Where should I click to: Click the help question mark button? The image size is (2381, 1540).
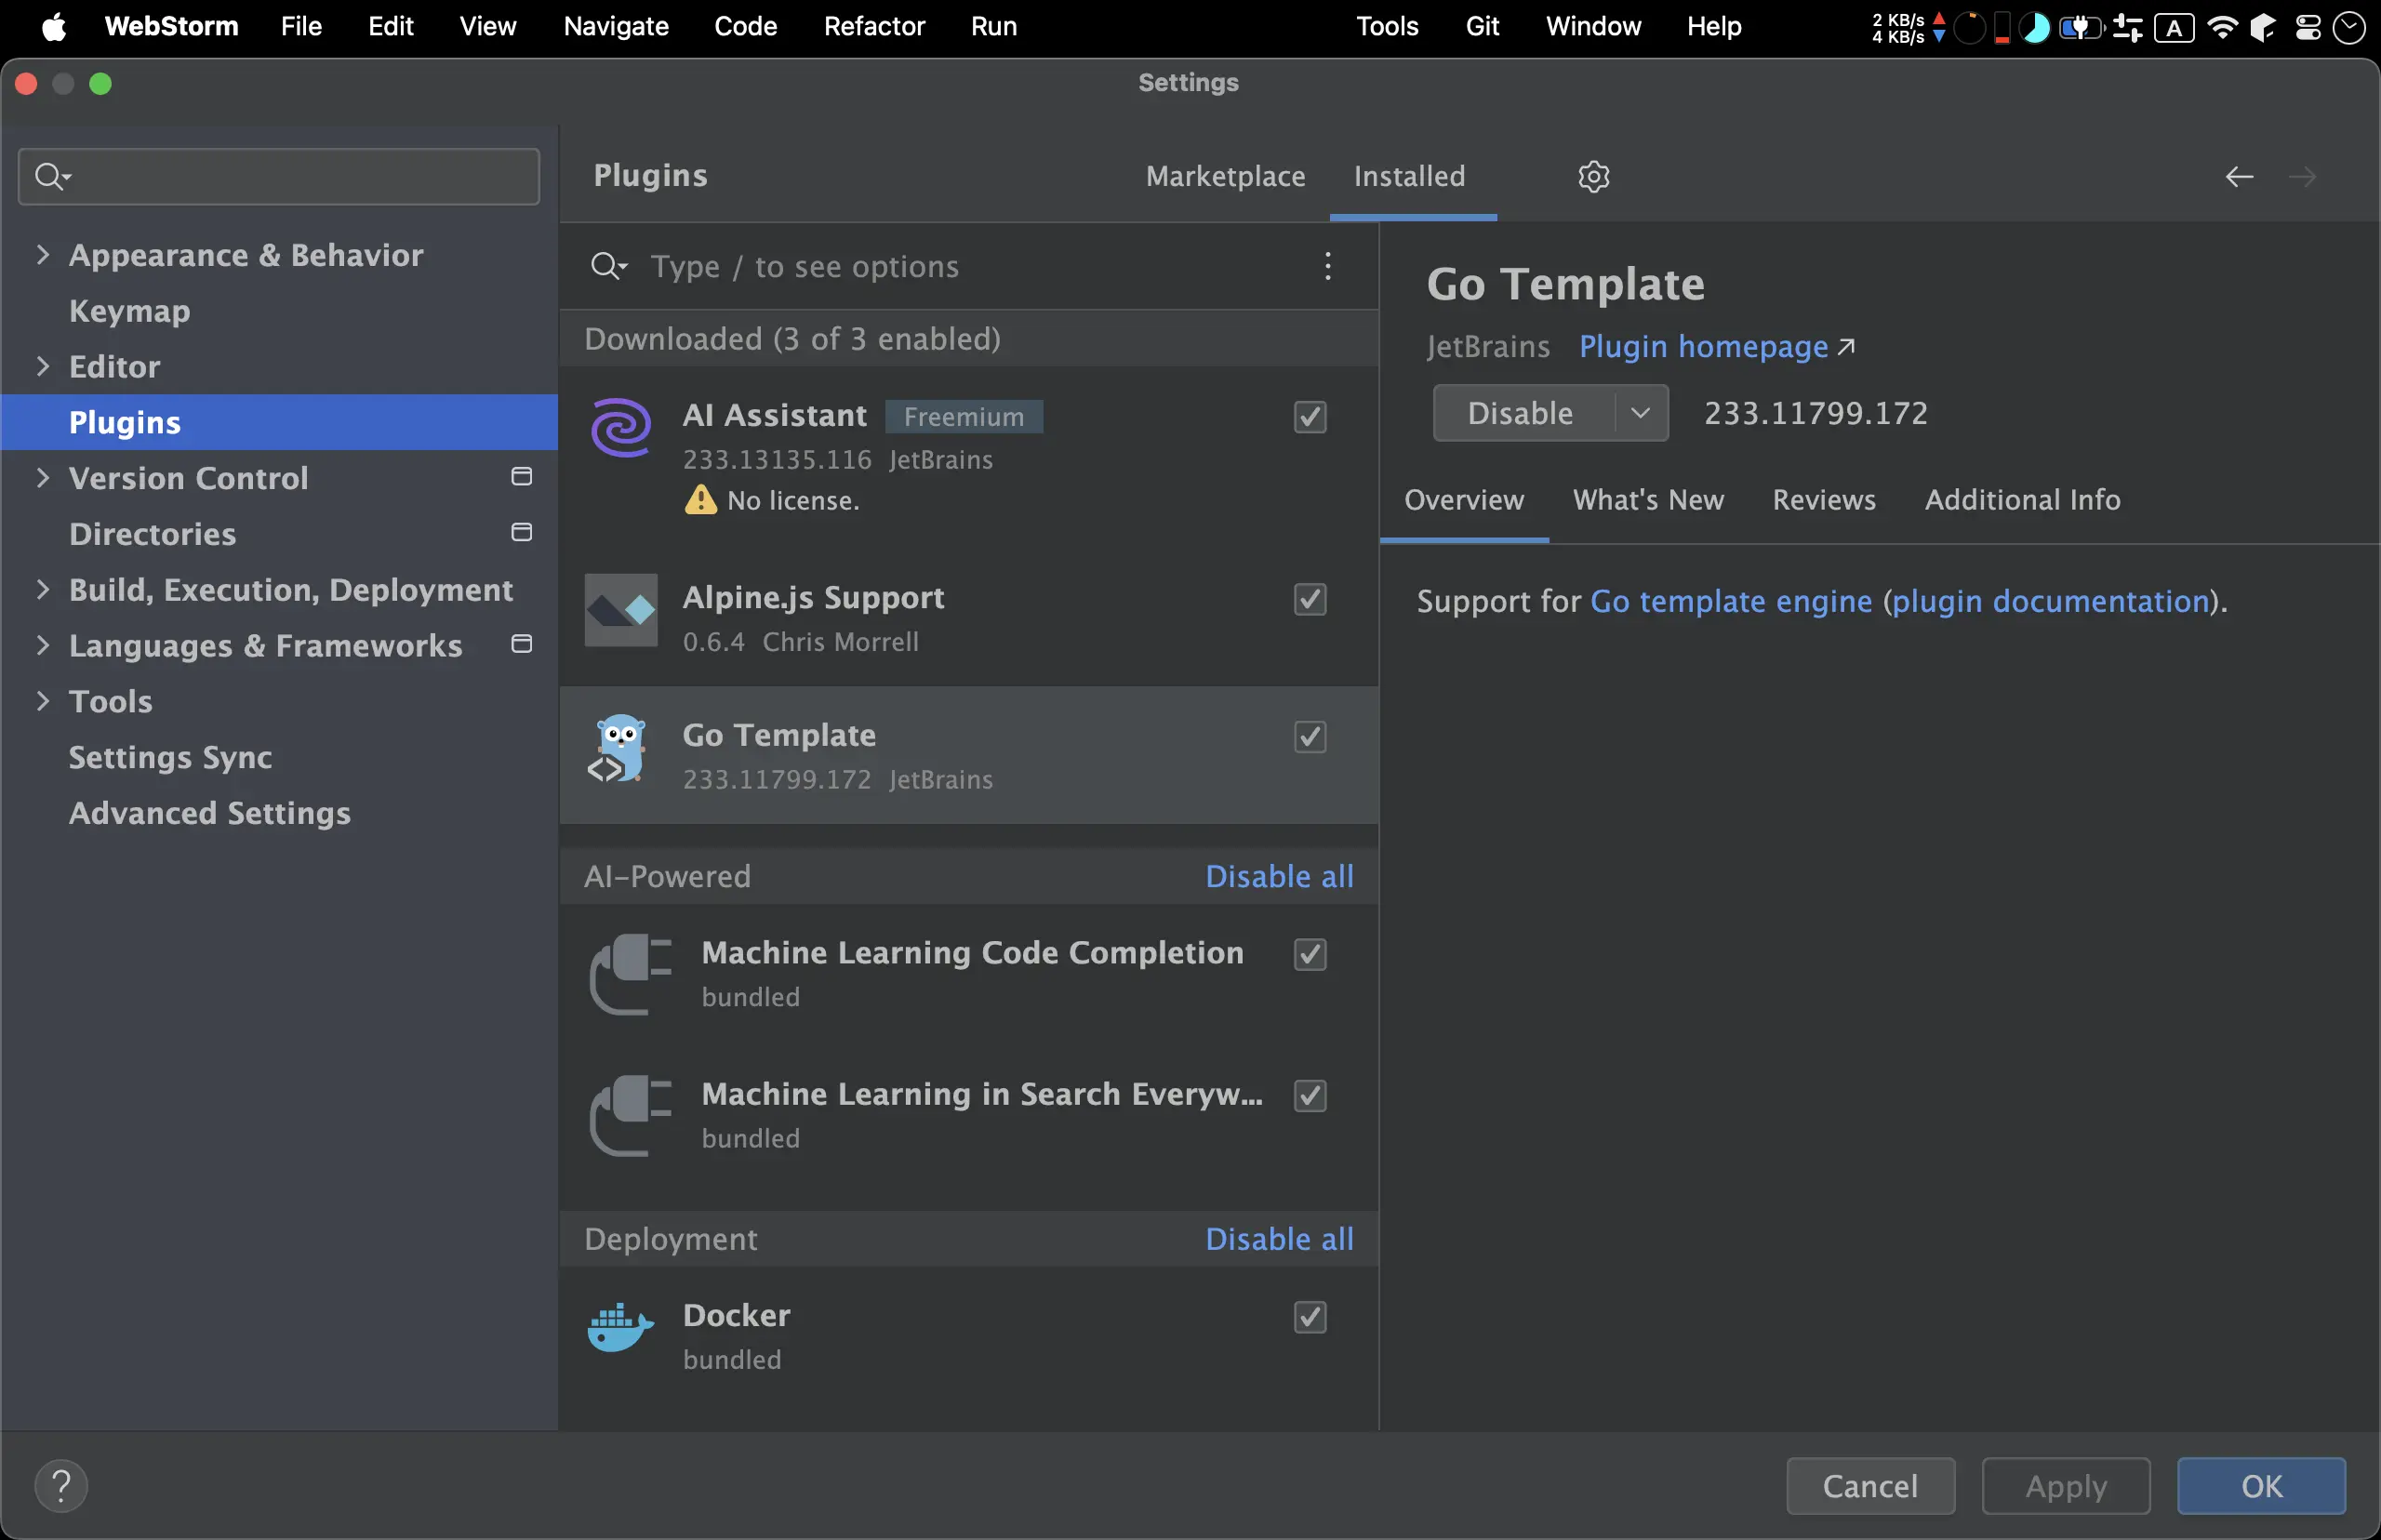click(61, 1485)
